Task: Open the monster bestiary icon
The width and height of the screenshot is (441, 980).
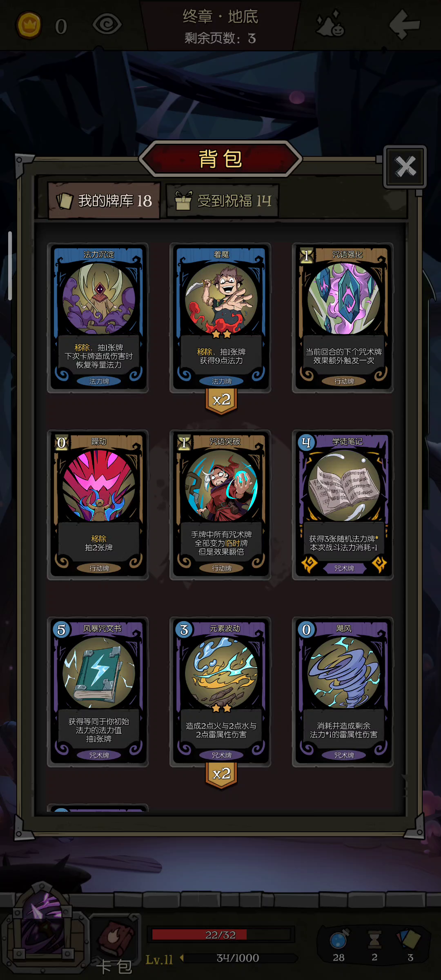Action: point(330,24)
